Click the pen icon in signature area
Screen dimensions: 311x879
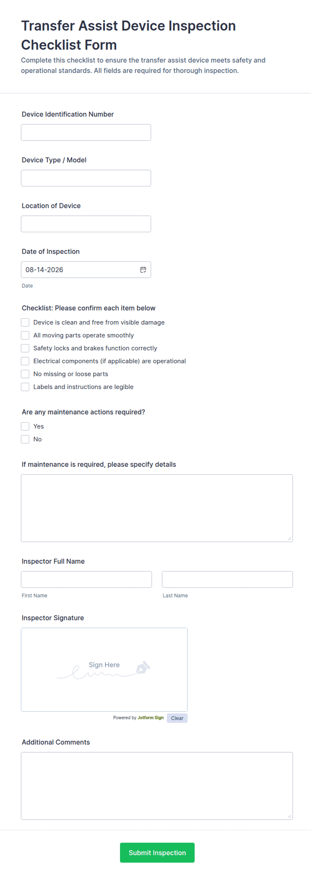tap(143, 667)
